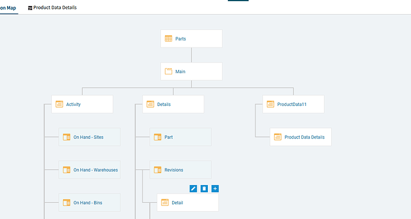411x219 pixels.
Task: Click the panel icon on Revisions node
Action: click(157, 170)
